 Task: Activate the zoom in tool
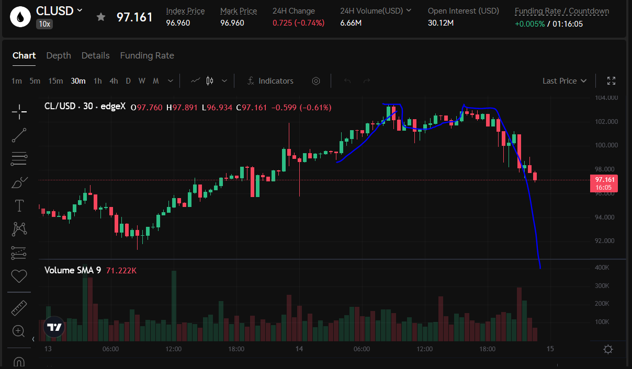pos(19,331)
